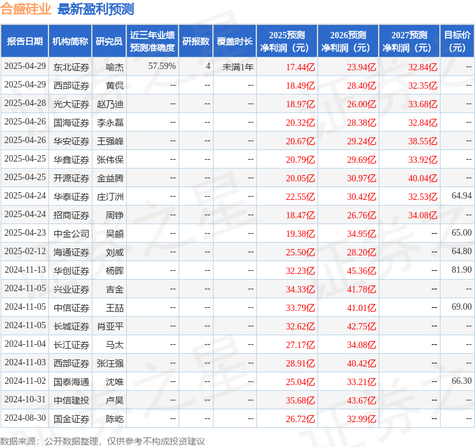The width and height of the screenshot is (475, 447).
Task: Select analyst 赵乃迪 cell
Action: (x=110, y=104)
